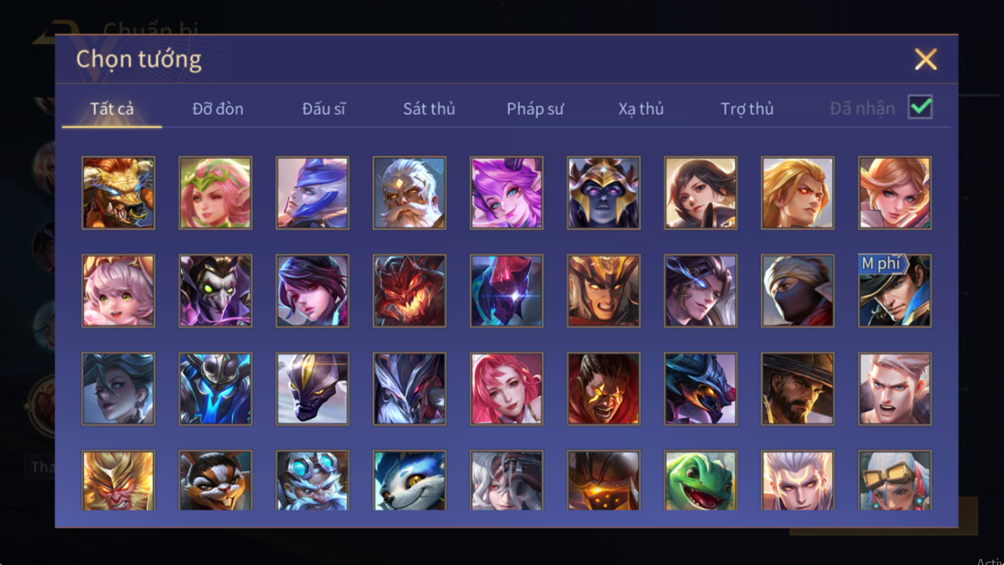Select the masked ninja hero portrait

(798, 291)
